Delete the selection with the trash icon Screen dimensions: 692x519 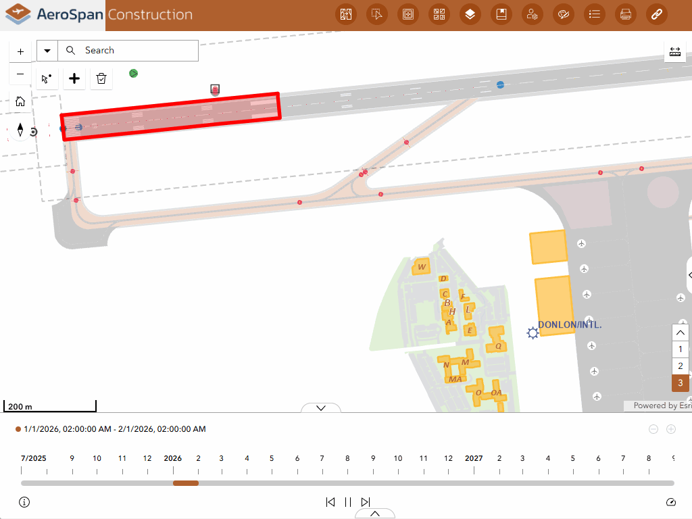click(x=101, y=78)
